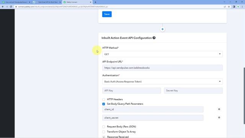Open the browser profile avatar
The width and height of the screenshot is (245, 138).
pos(238,7)
